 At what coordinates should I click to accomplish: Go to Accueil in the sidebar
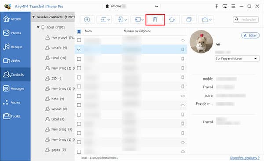pos(15,19)
